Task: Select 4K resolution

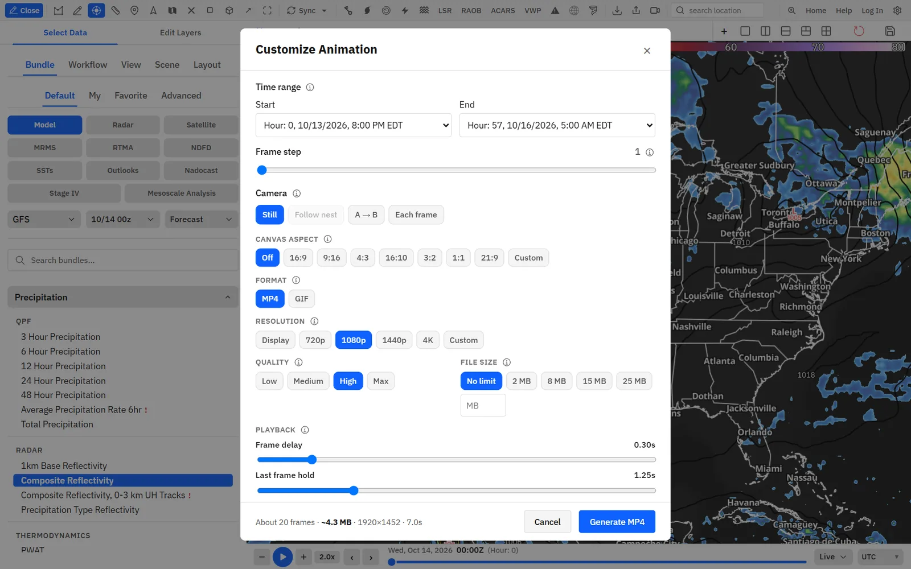Action: [x=428, y=340]
